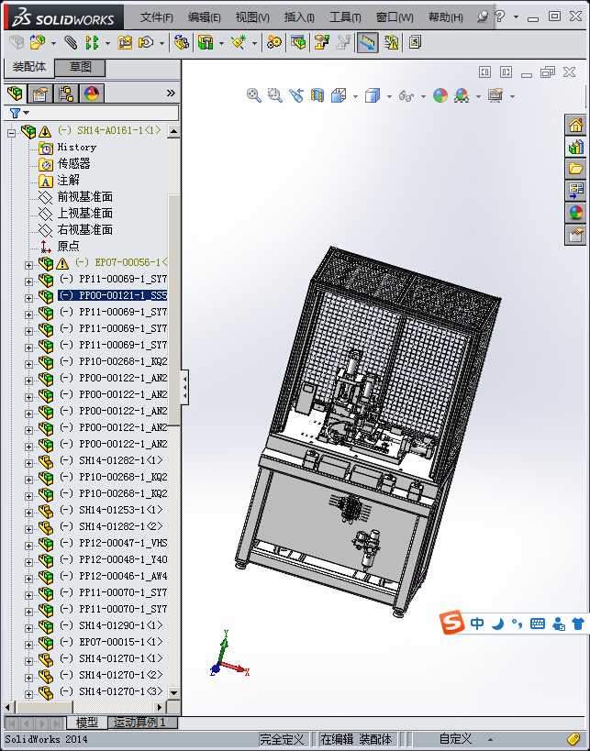Click the Sogou soft keyboard icon

pos(538,624)
